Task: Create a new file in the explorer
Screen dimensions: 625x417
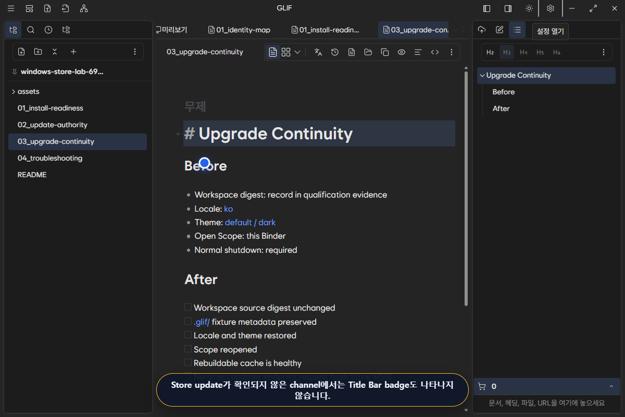Action: click(x=21, y=52)
